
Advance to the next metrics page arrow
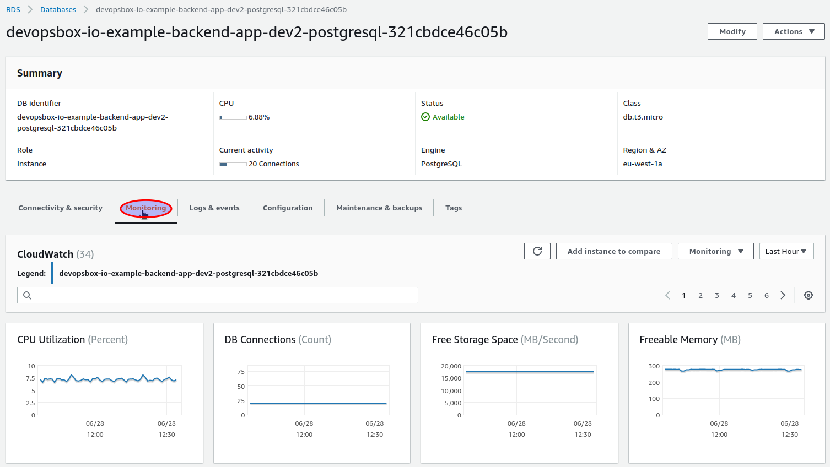click(783, 295)
